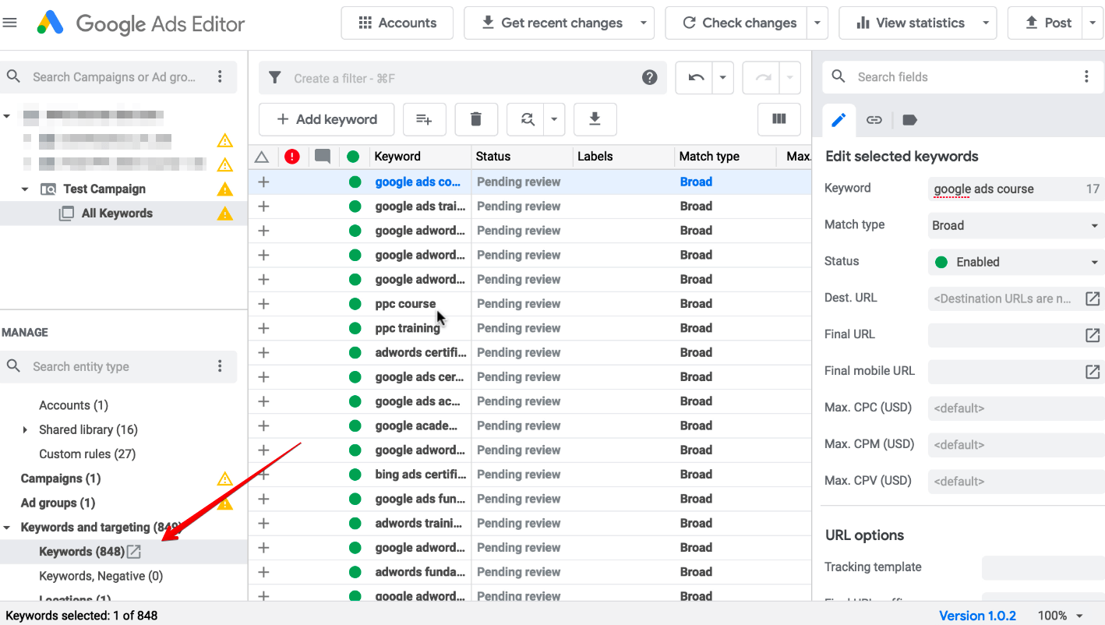This screenshot has height=625, width=1105.
Task: Open Check changes dropdown arrow
Action: click(x=817, y=23)
